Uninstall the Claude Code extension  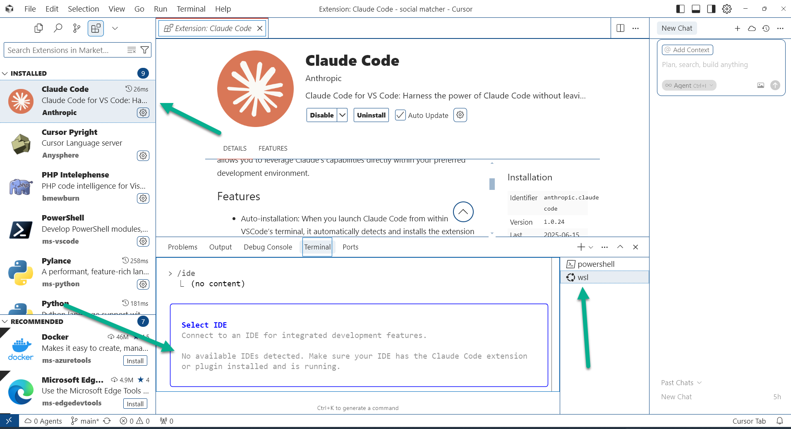click(x=371, y=115)
